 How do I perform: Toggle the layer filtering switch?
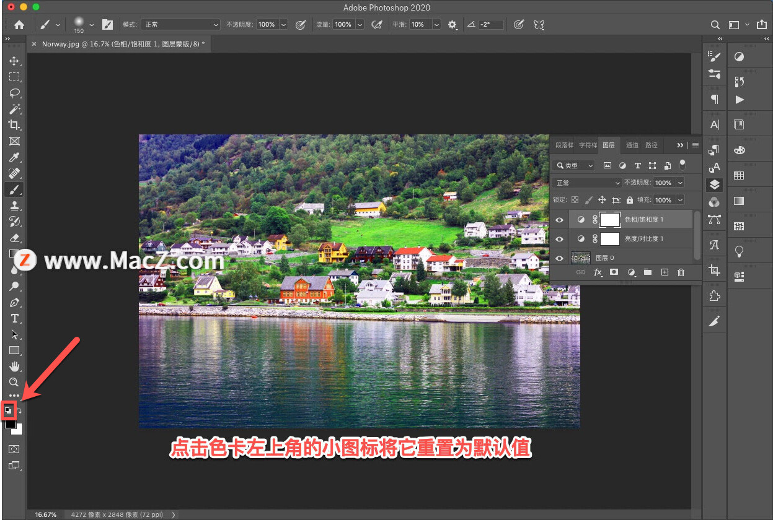(682, 165)
